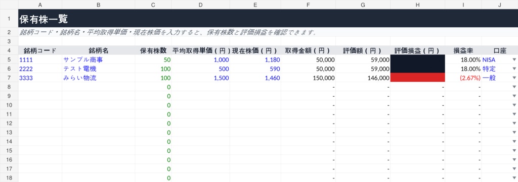Select column E header
518x182 pixels.
(x=255, y=5)
